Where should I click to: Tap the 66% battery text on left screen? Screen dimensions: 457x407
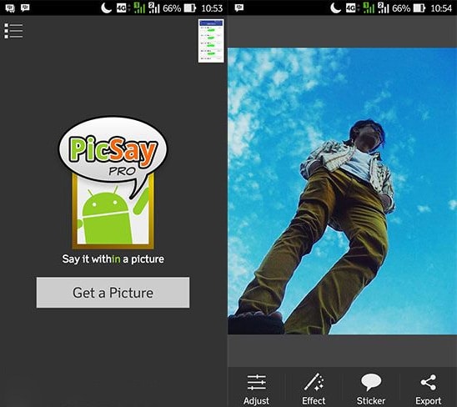[172, 8]
